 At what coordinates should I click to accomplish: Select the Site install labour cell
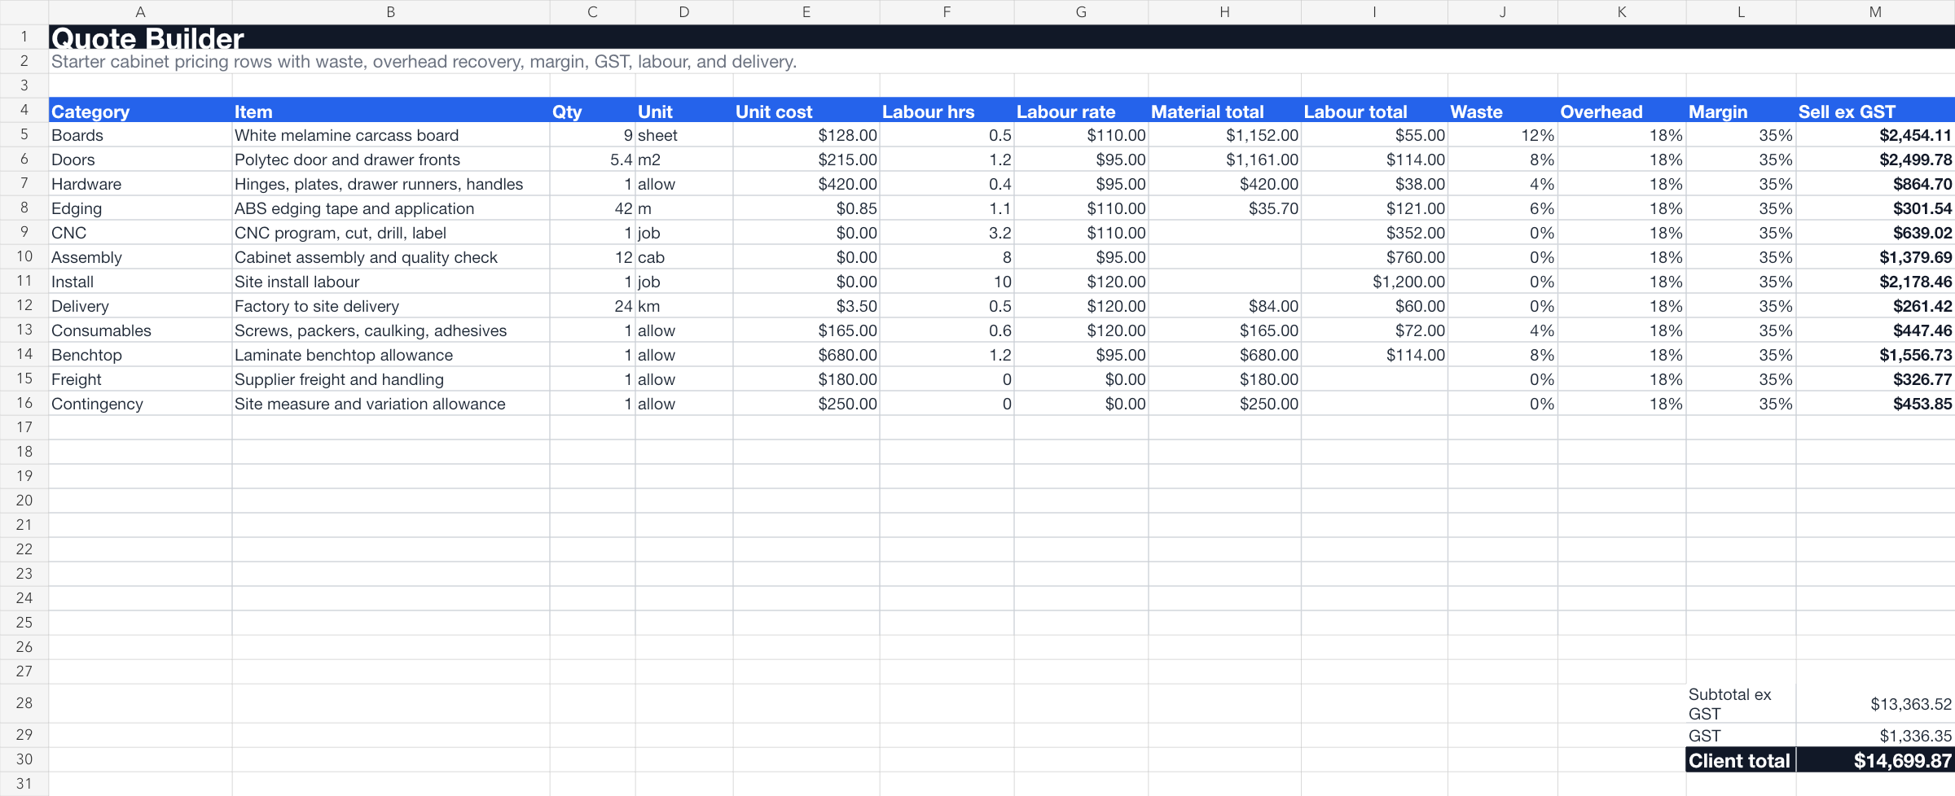tap(391, 282)
